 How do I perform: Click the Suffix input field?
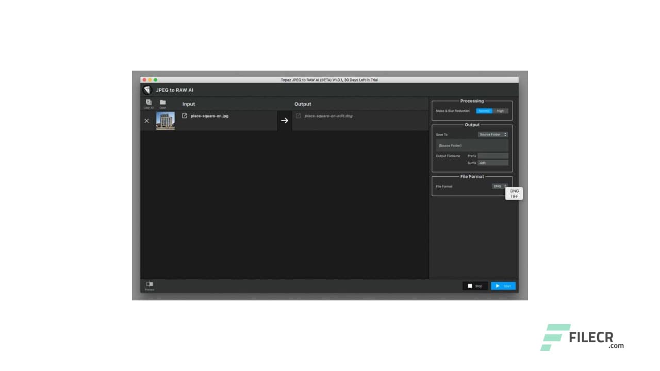pos(493,163)
